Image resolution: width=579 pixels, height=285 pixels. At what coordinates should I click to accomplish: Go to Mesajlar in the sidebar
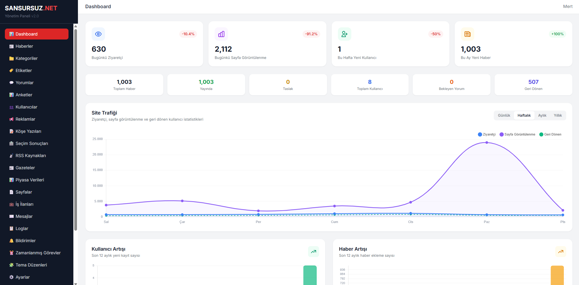37,216
